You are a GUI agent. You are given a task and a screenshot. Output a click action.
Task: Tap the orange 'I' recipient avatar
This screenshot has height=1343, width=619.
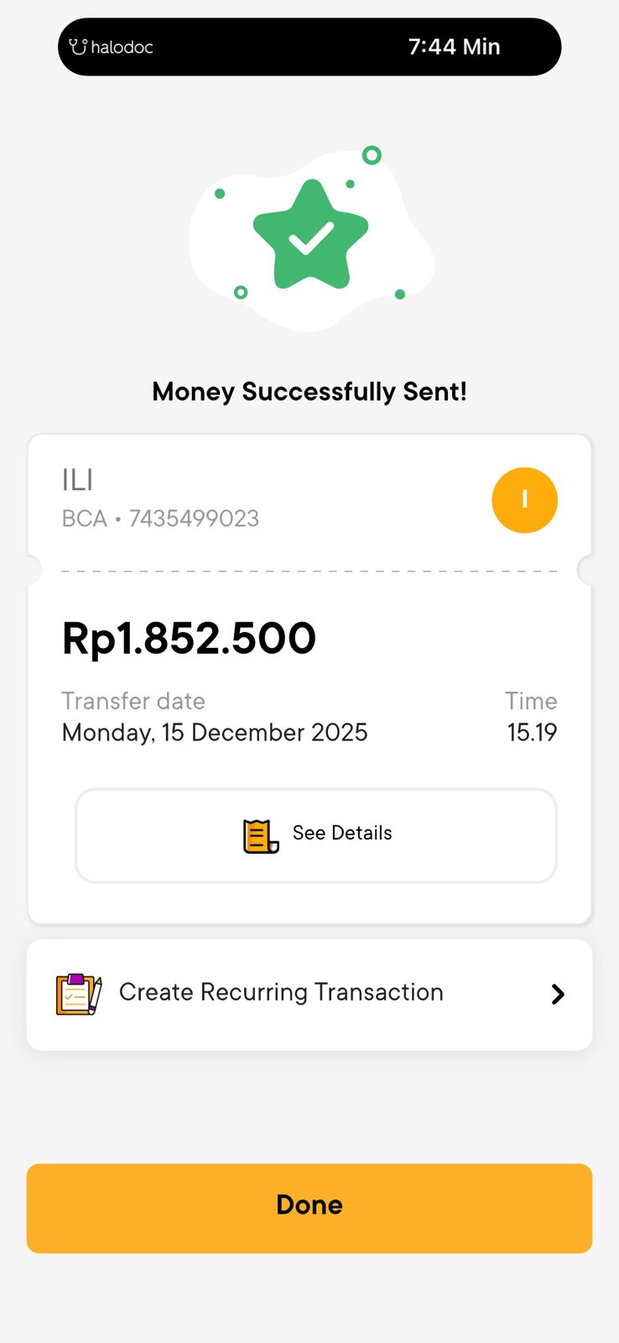pos(524,500)
